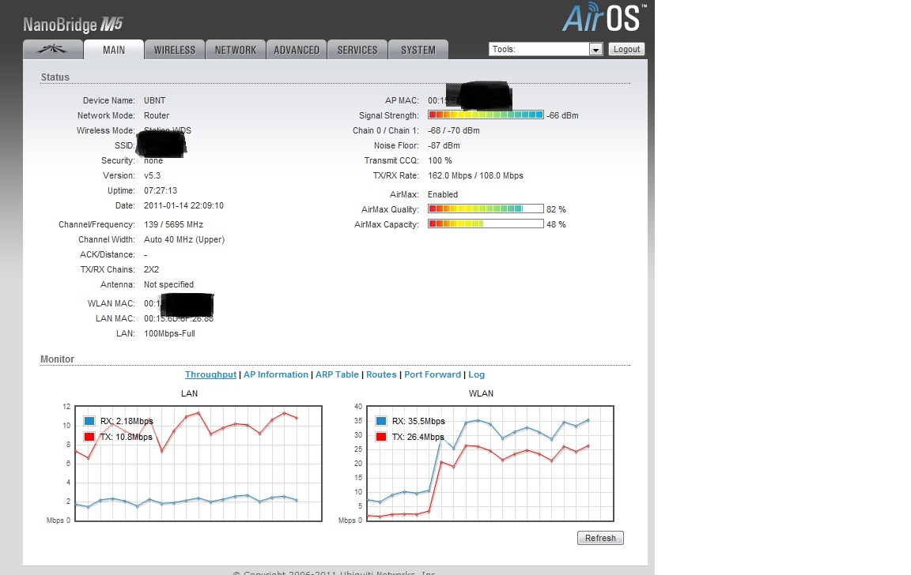Click the blue RX legend square in the WLAN graph

(381, 421)
